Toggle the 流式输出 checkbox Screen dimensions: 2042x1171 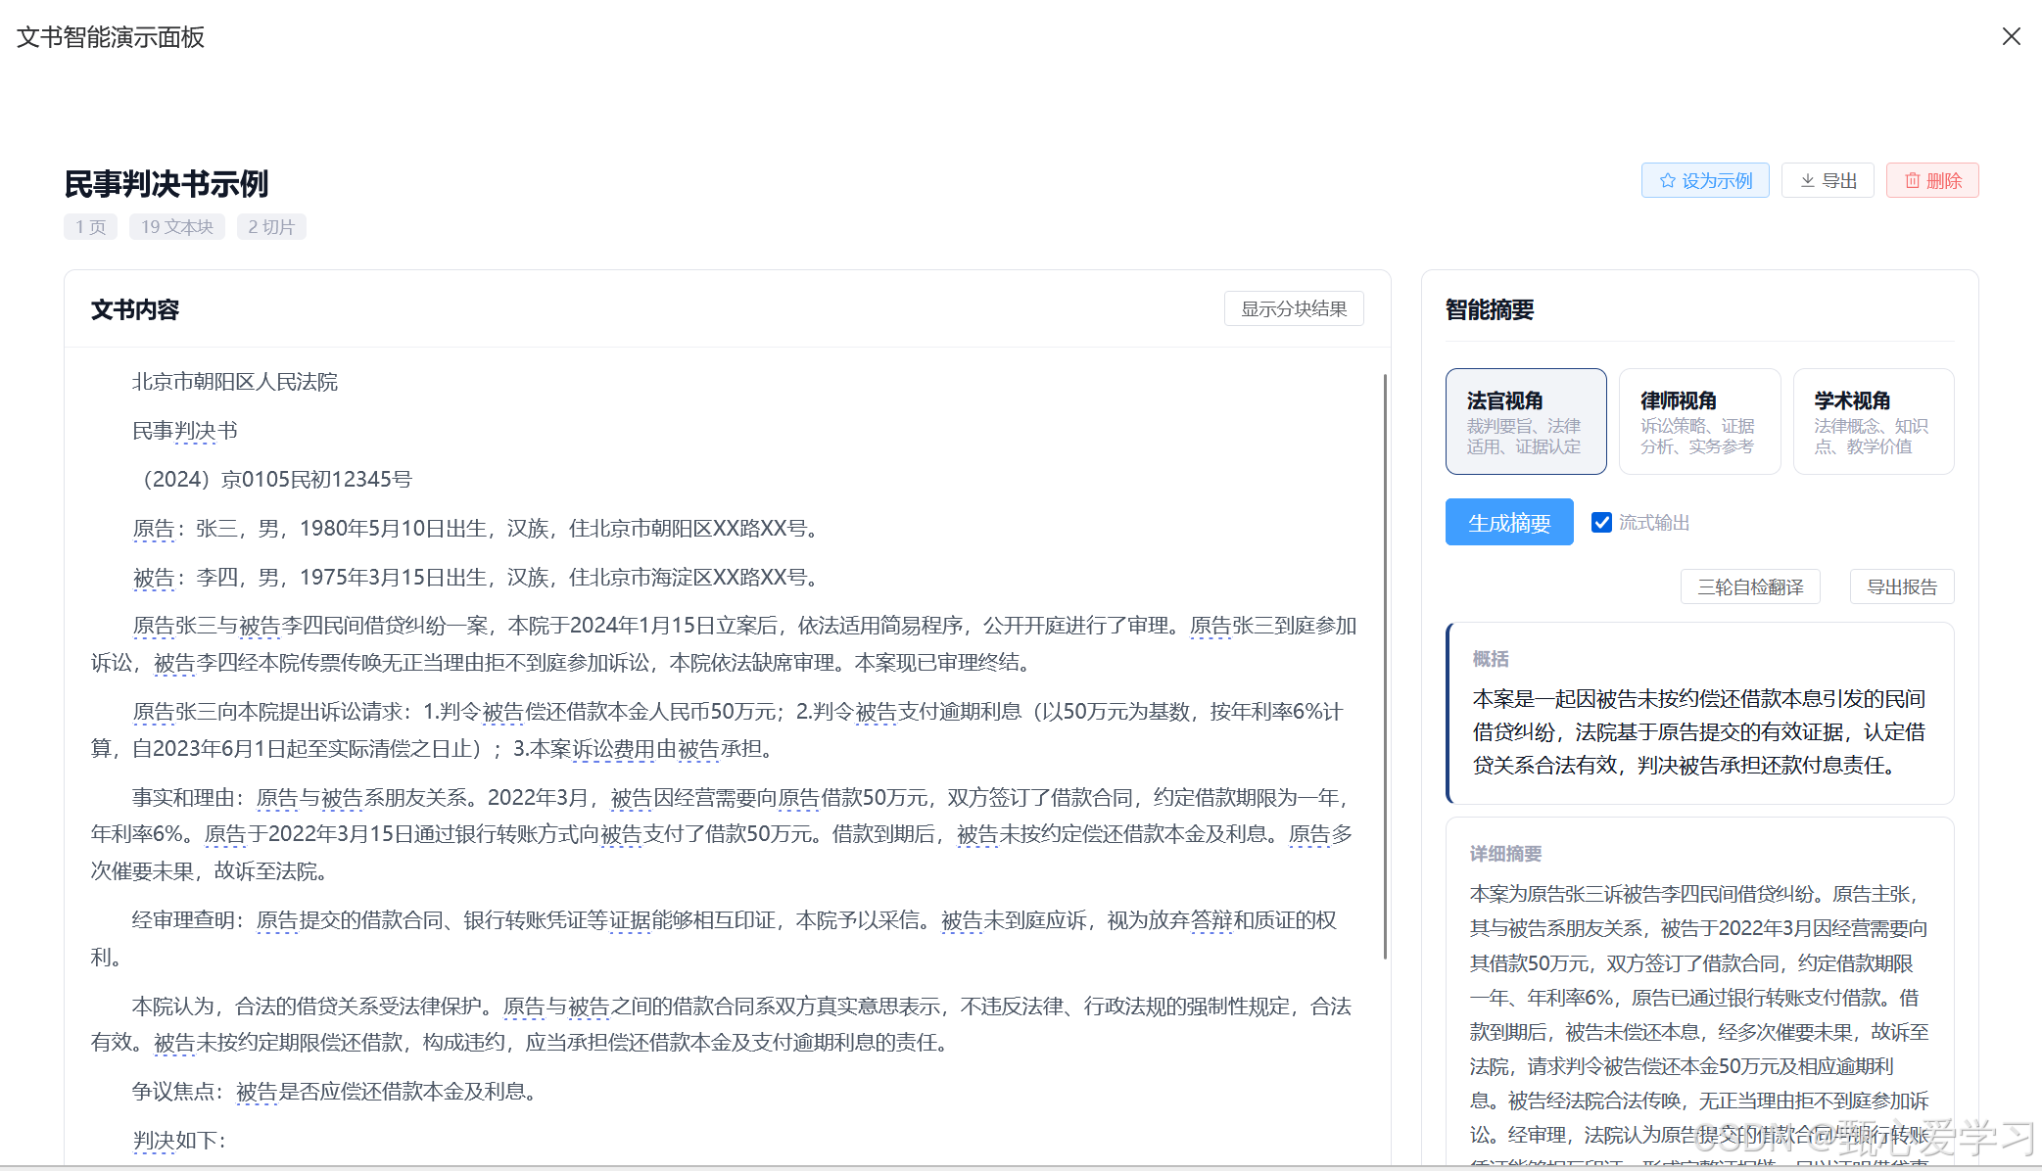(1601, 523)
